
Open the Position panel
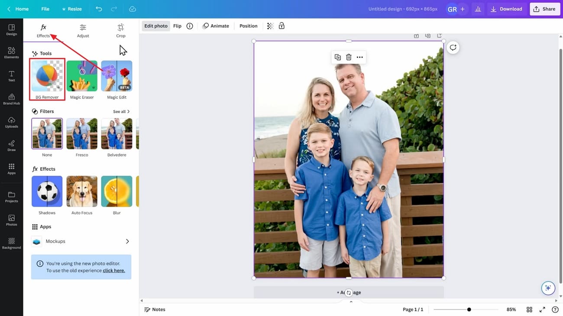point(249,26)
